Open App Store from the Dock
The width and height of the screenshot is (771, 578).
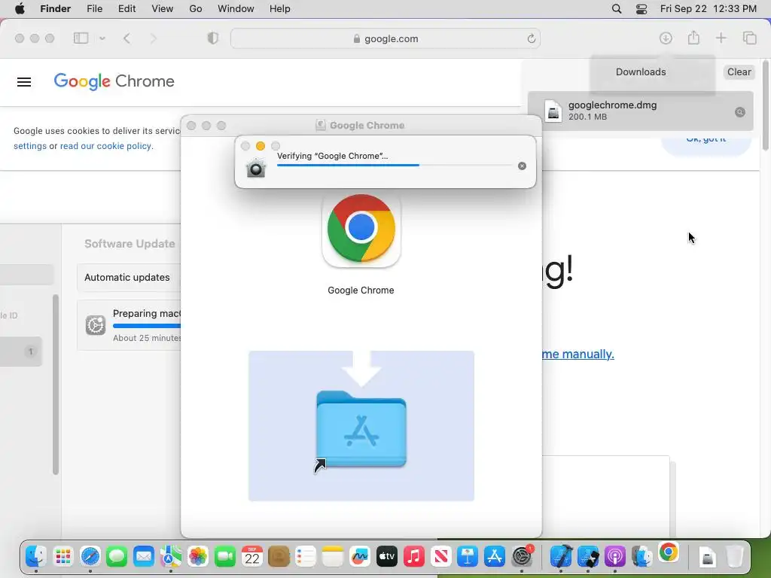(x=494, y=556)
